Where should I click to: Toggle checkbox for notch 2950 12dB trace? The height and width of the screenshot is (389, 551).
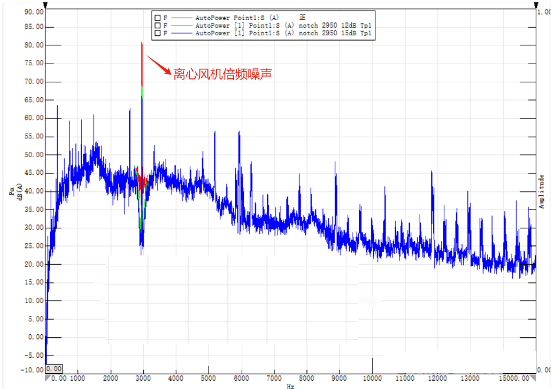click(157, 25)
